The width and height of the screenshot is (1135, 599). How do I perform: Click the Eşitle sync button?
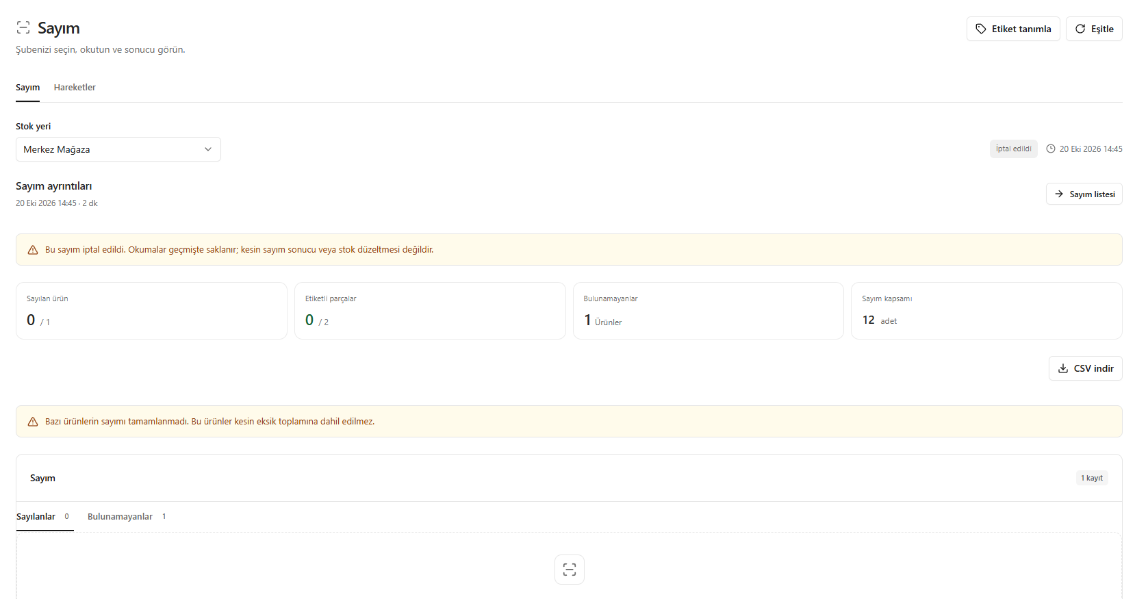(1094, 29)
